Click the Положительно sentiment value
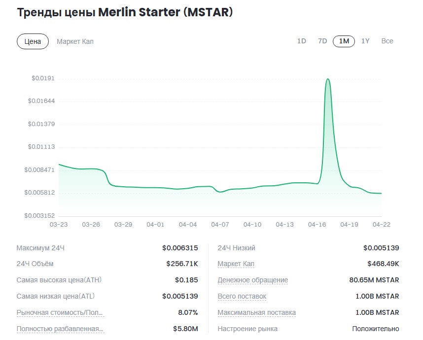 click(376, 329)
